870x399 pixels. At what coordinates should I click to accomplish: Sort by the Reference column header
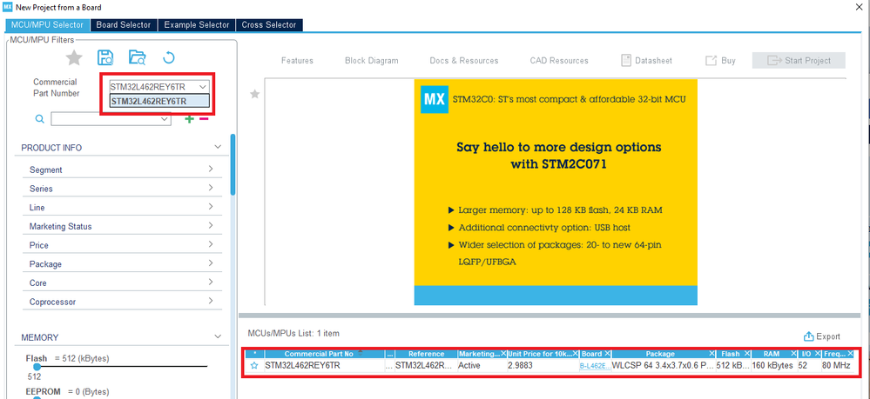point(426,354)
